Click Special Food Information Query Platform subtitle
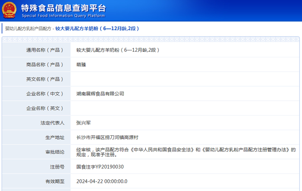This screenshot has height=191, width=302. tap(63, 16)
